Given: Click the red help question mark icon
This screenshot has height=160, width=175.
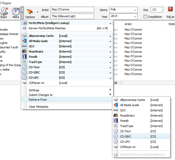Looking at the screenshot, I should tap(170, 9).
